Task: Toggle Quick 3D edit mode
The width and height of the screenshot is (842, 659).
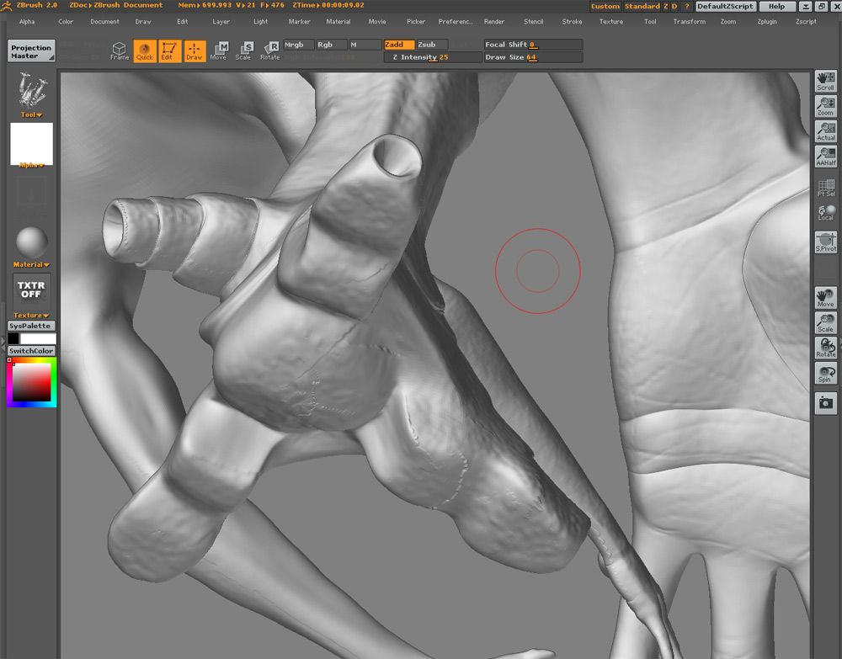Action: 145,51
